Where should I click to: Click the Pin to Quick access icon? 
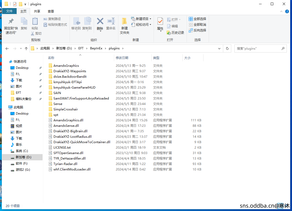(x=11, y=21)
